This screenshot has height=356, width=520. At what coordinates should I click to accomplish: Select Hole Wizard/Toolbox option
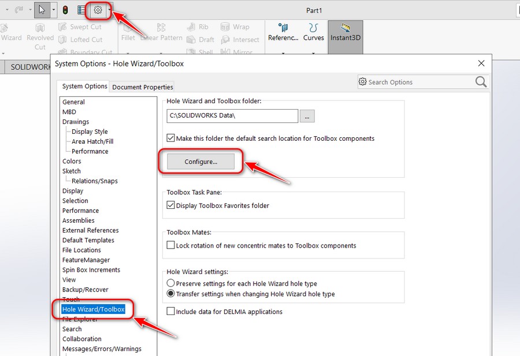pyautogui.click(x=93, y=309)
